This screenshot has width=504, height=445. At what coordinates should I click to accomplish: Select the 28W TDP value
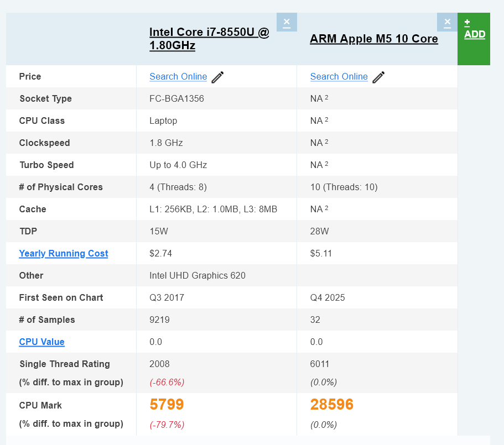click(319, 231)
